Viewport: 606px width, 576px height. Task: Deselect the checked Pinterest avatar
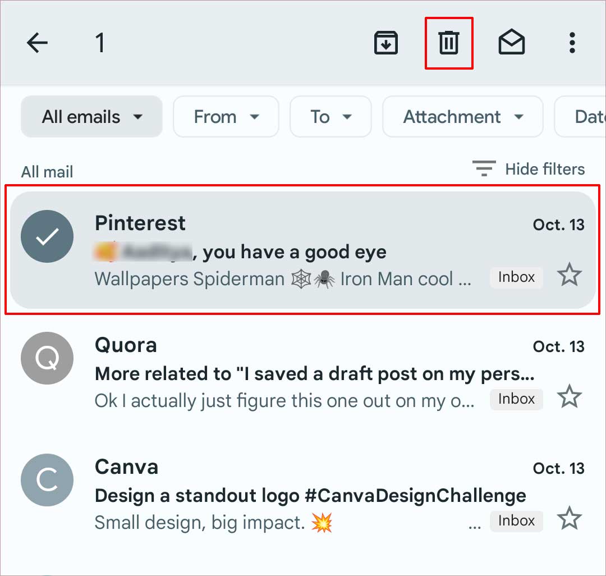(x=47, y=236)
